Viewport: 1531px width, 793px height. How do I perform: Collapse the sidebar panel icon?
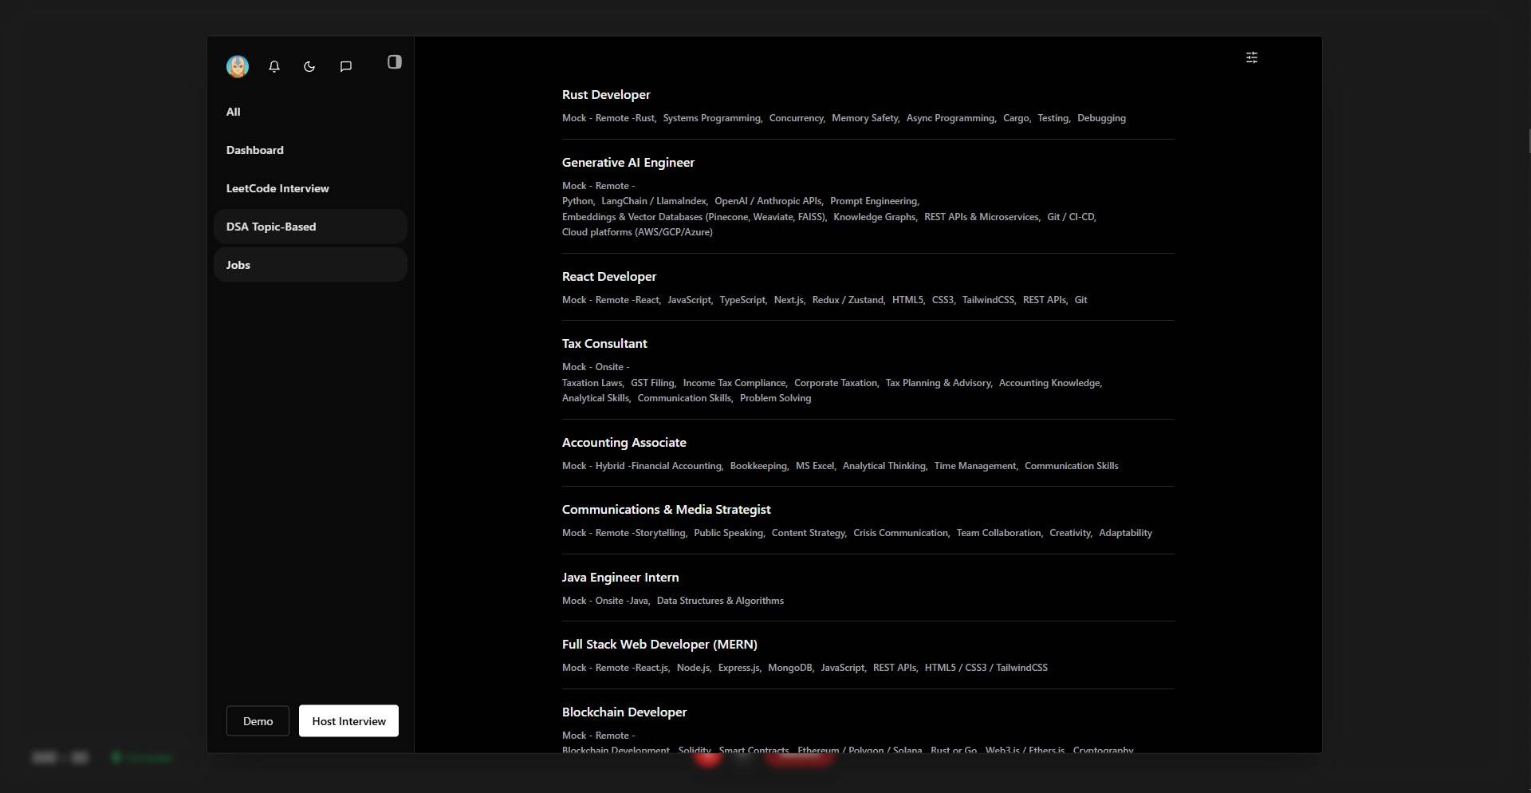pos(395,62)
